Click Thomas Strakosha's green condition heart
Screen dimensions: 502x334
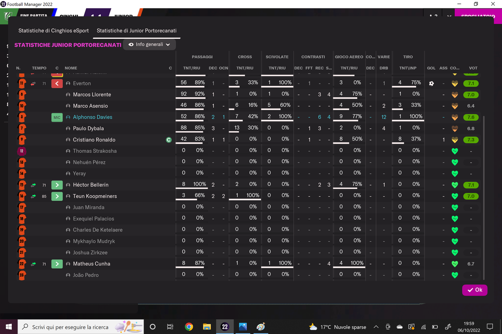[455, 151]
